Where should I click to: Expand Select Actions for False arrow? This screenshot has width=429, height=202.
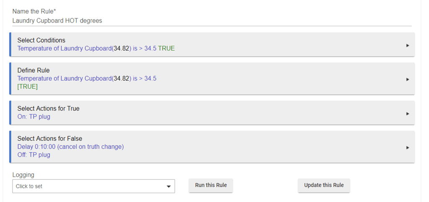[408, 148]
